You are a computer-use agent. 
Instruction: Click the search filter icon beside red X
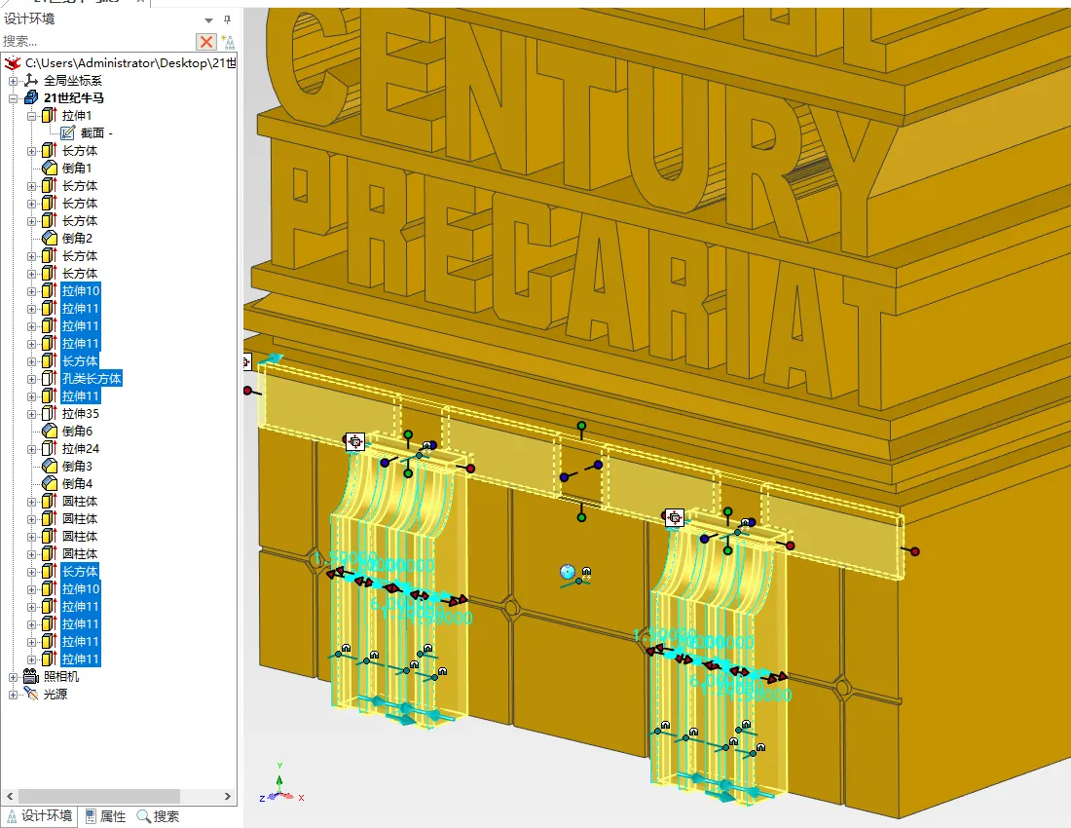pyautogui.click(x=228, y=42)
